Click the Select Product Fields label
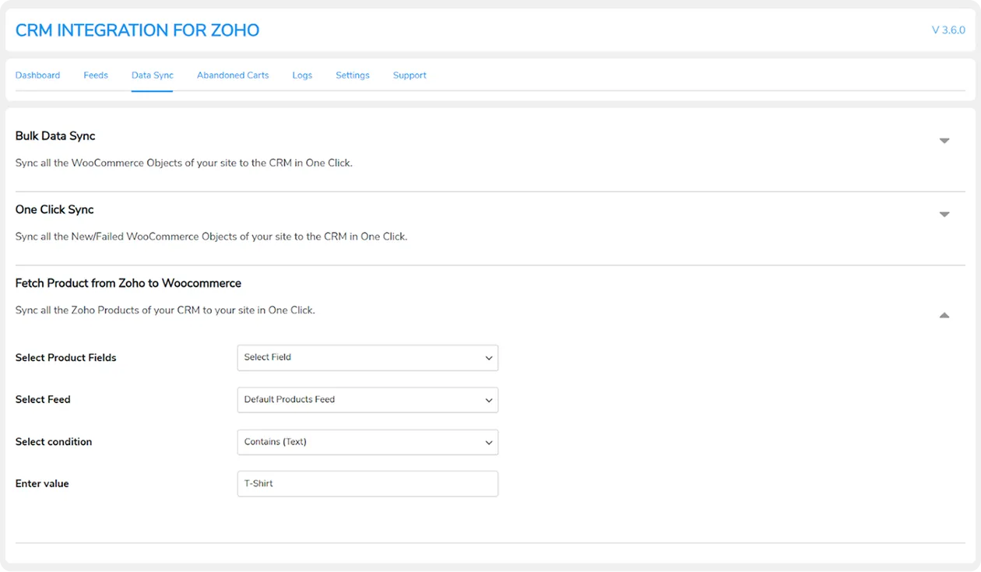981x572 pixels. pos(66,358)
